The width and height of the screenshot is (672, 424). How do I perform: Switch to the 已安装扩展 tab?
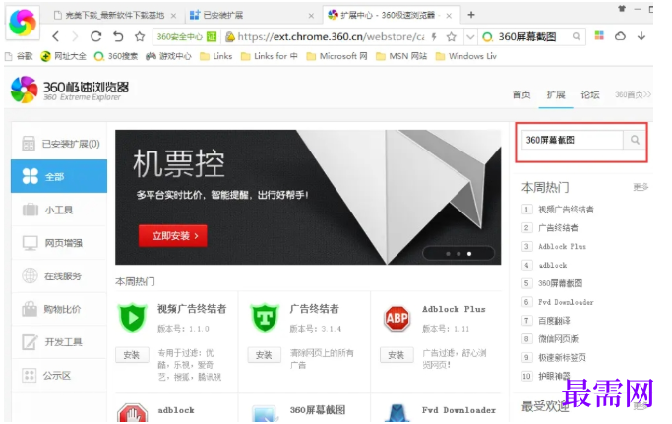[x=251, y=15]
